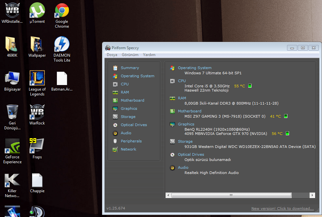
Task: Select the Wallpaper folder on desktop
Action: (x=37, y=47)
